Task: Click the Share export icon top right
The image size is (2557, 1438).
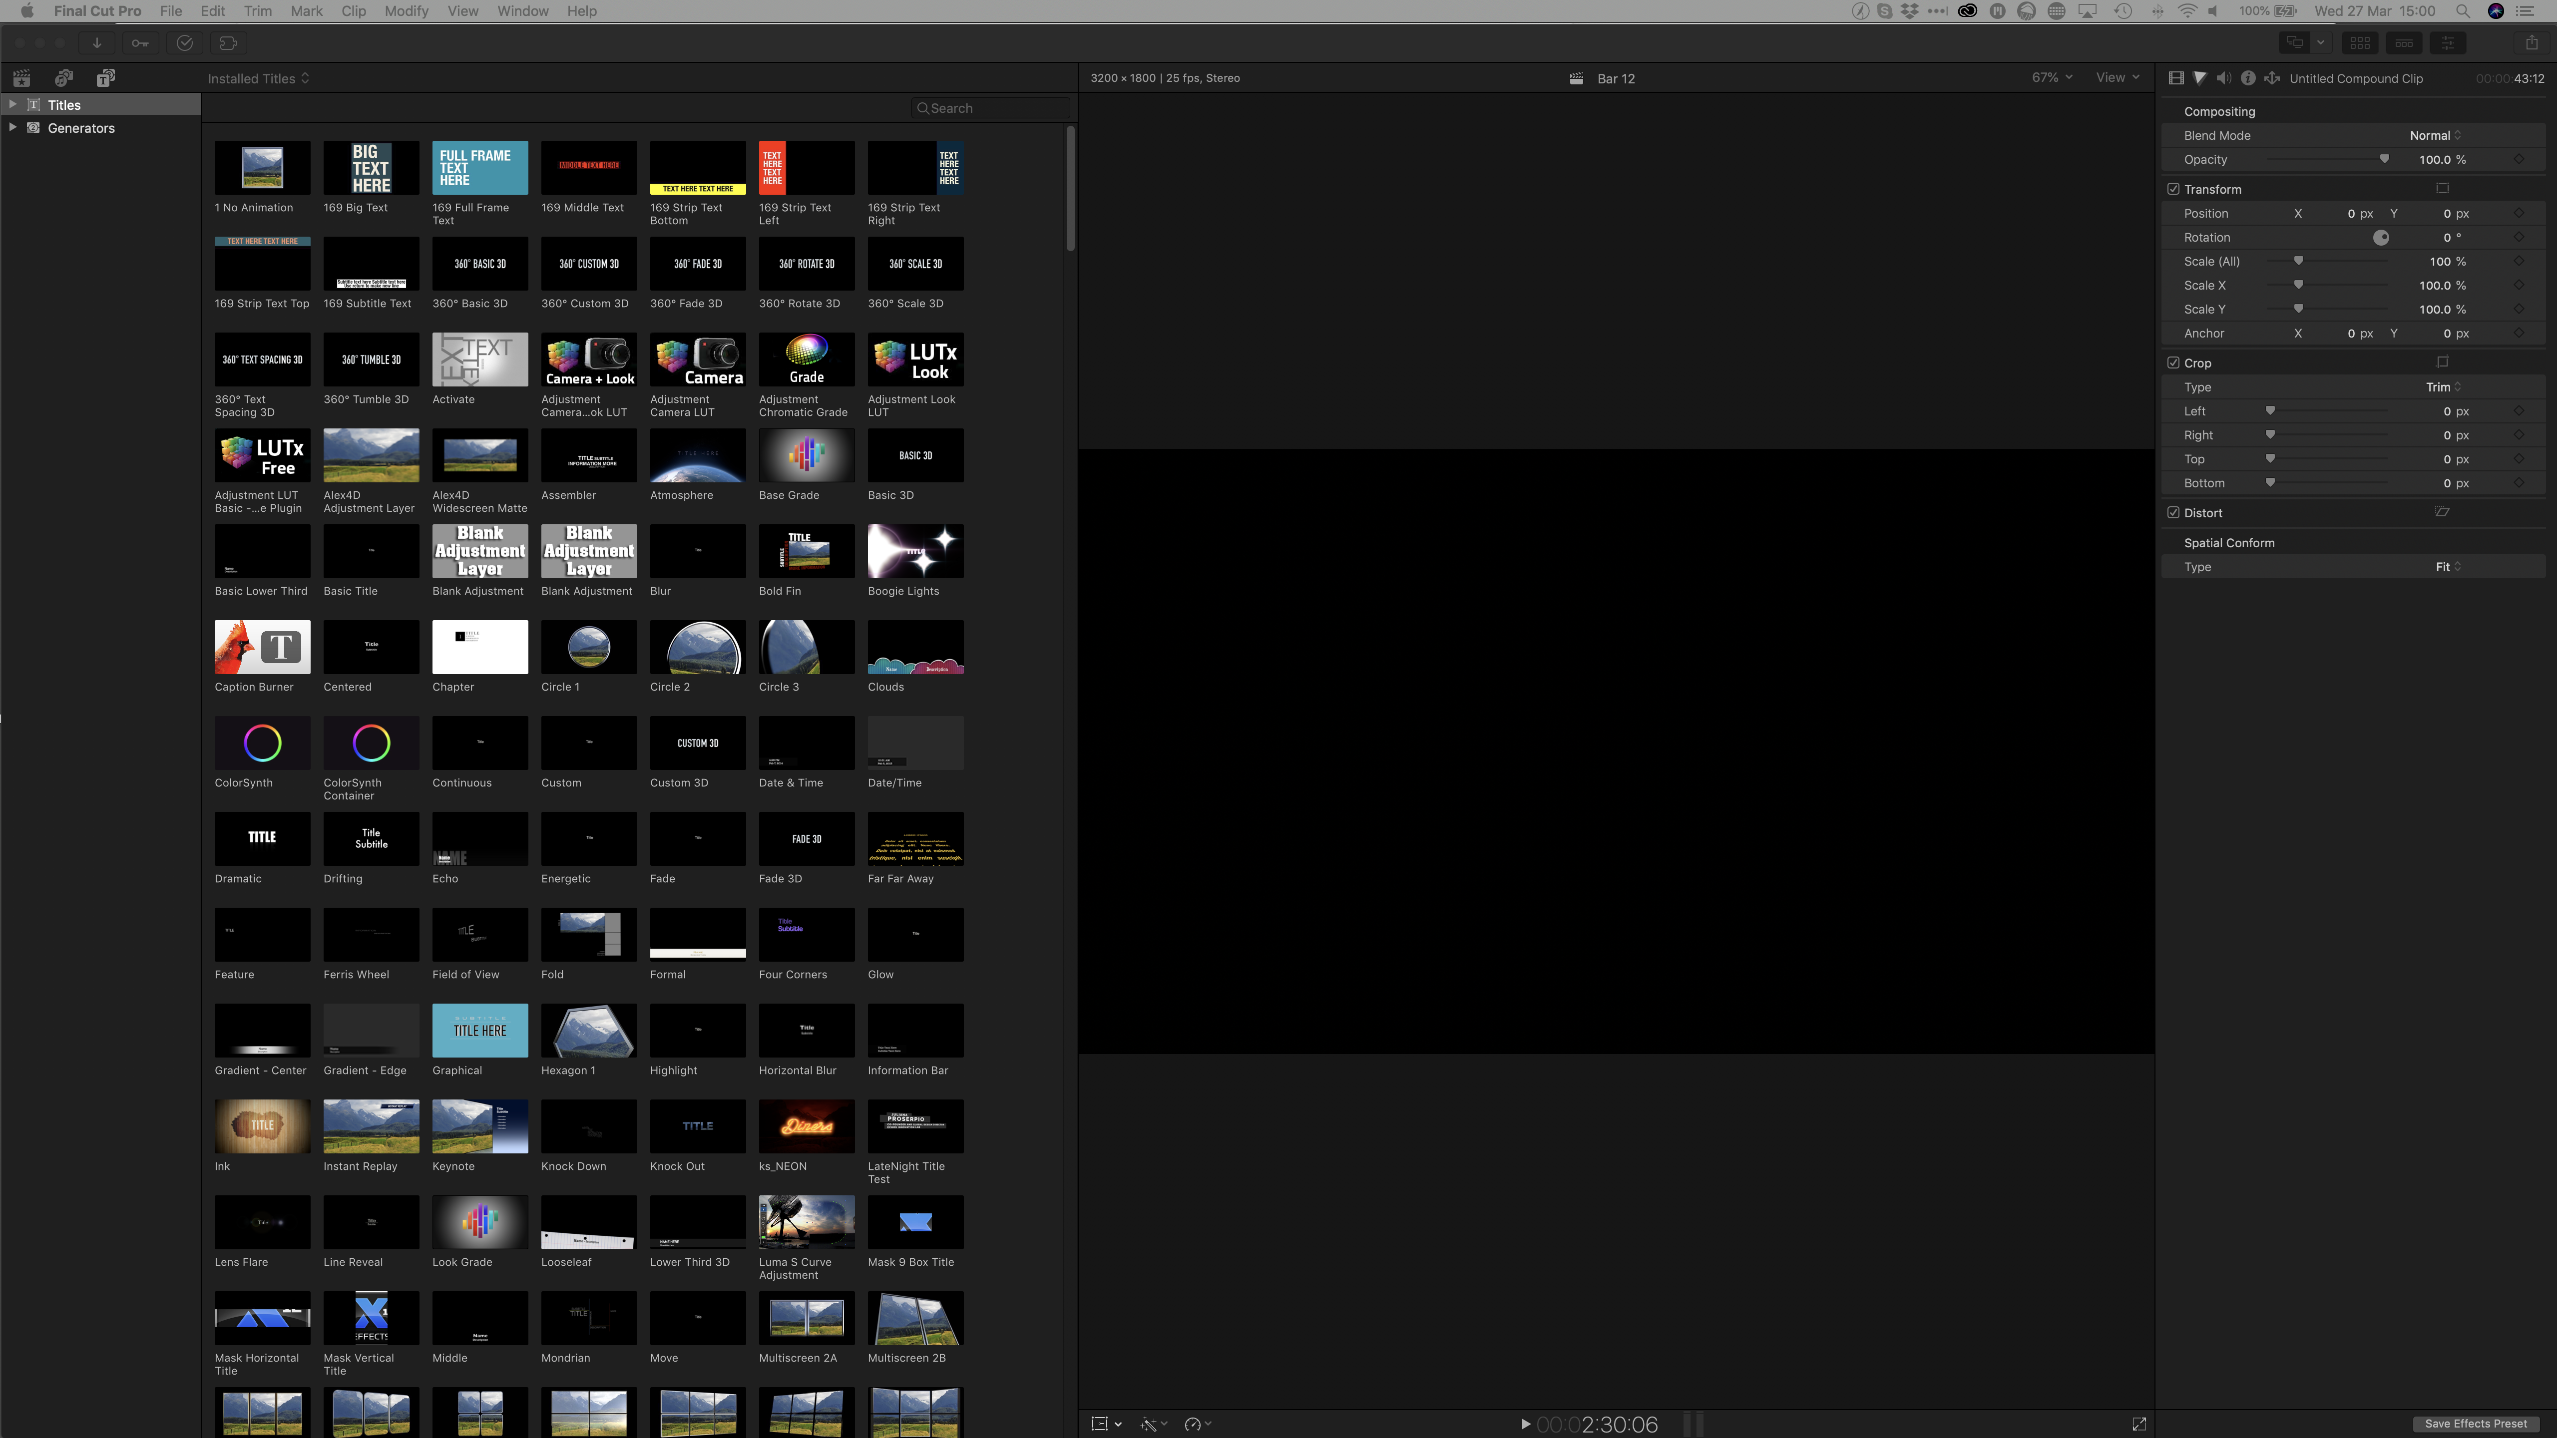Action: pos(2532,42)
